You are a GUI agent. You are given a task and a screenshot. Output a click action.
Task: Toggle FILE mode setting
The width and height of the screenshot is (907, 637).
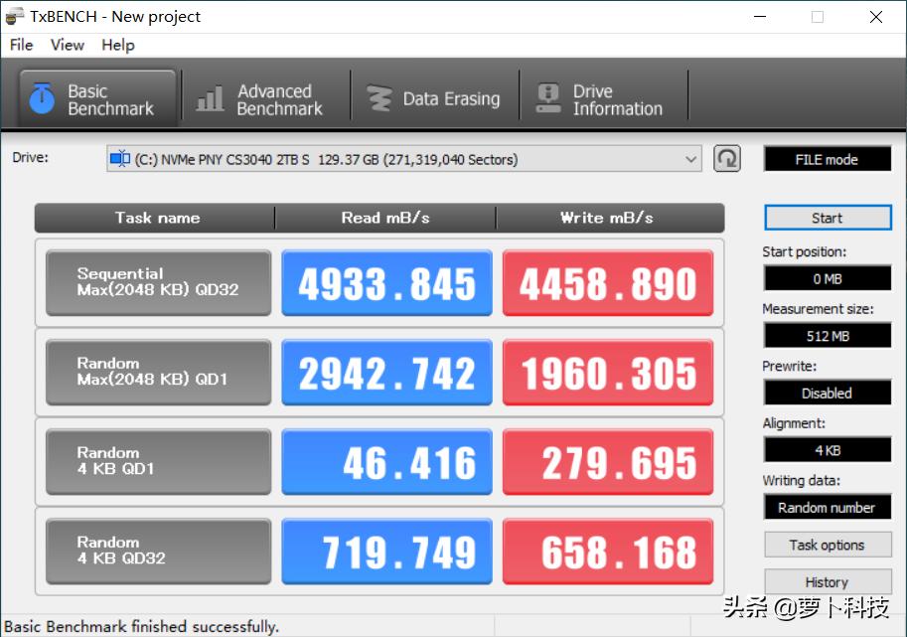[827, 158]
